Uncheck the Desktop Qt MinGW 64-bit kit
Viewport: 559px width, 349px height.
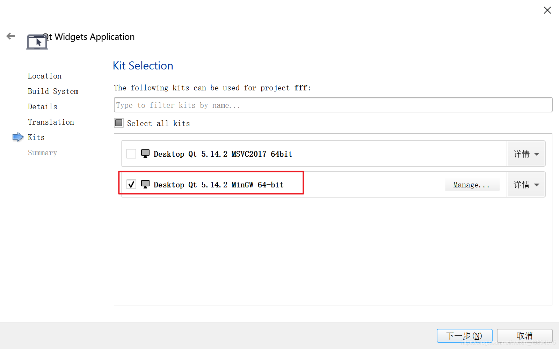click(131, 184)
